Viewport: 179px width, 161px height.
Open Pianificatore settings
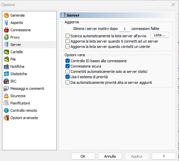point(29,103)
